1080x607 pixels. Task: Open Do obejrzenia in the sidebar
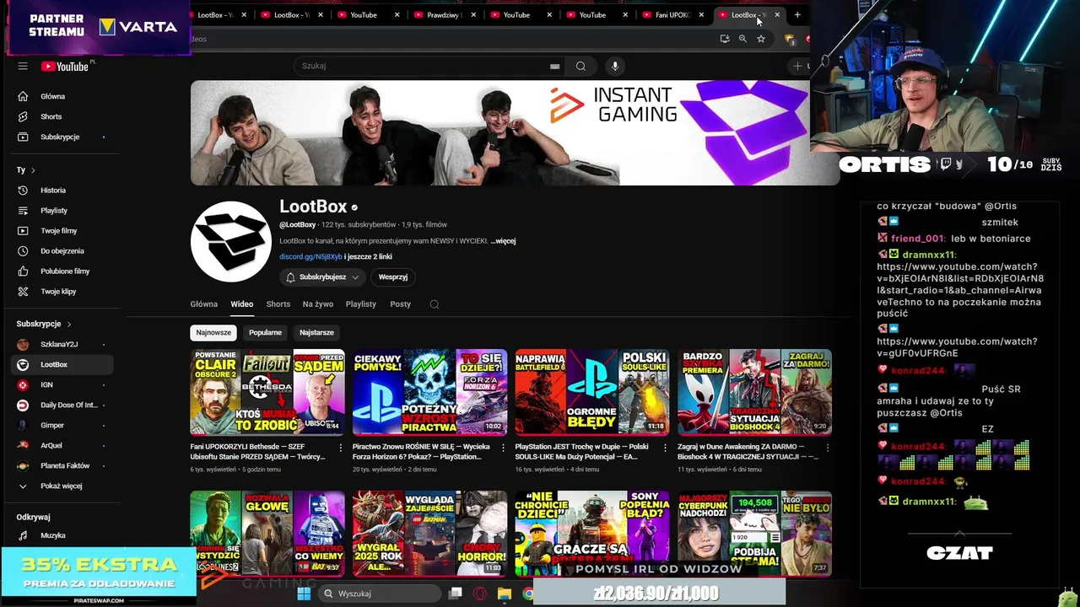coord(64,251)
